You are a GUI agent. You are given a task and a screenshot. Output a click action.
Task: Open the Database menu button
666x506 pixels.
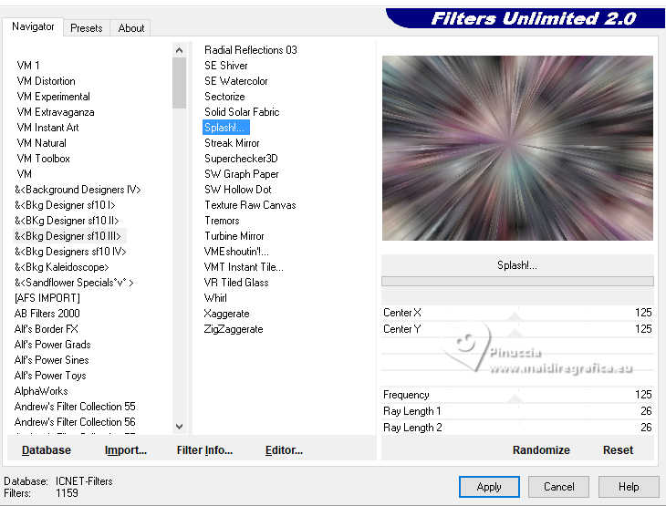point(47,450)
